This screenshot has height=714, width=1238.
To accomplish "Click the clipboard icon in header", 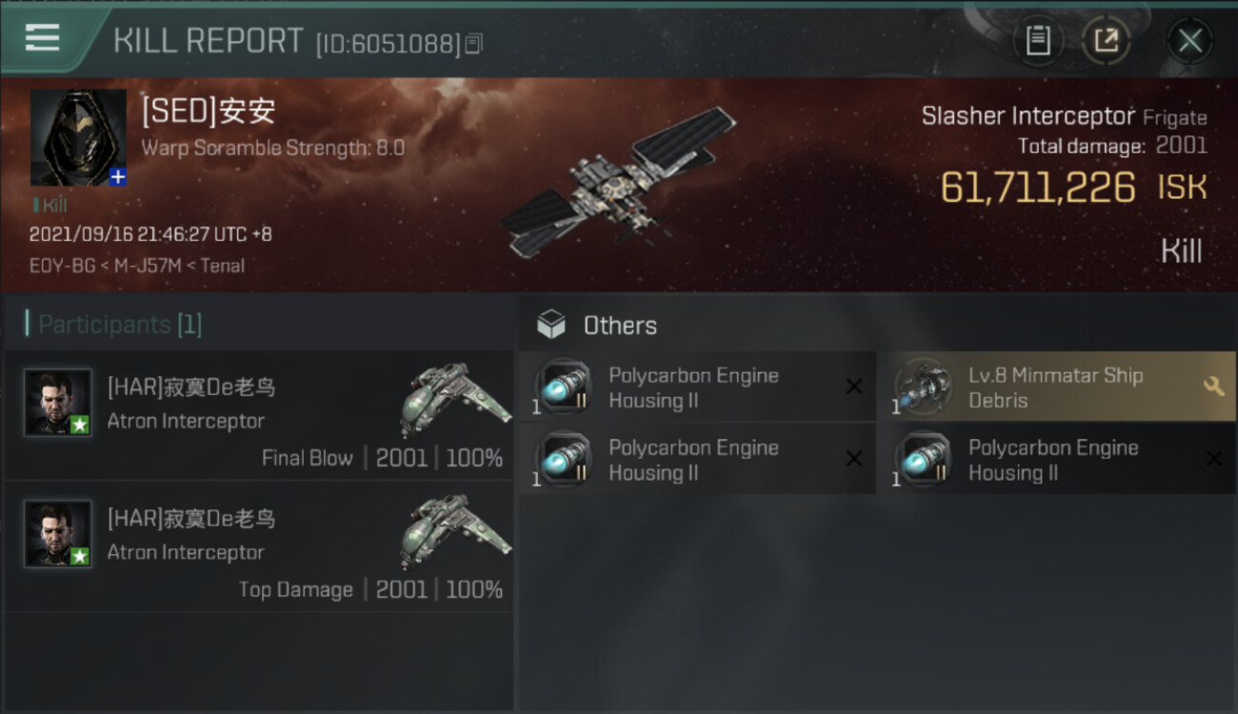I will (x=1038, y=41).
